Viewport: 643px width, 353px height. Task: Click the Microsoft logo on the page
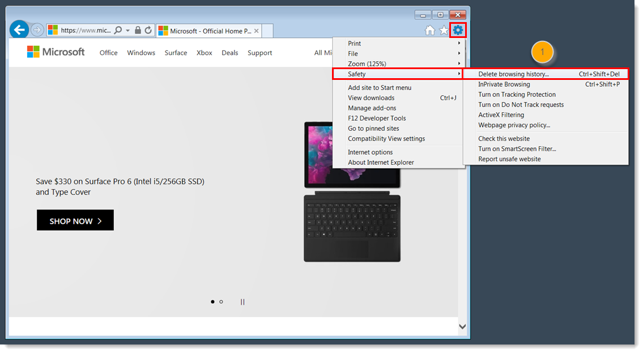coord(56,52)
